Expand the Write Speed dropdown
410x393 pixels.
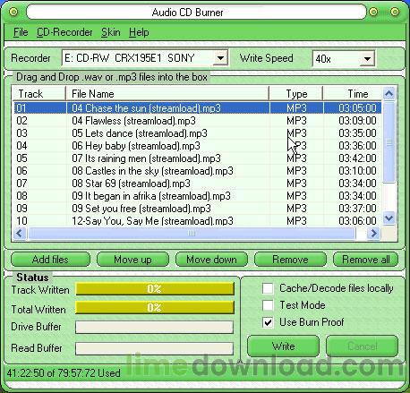pos(367,59)
